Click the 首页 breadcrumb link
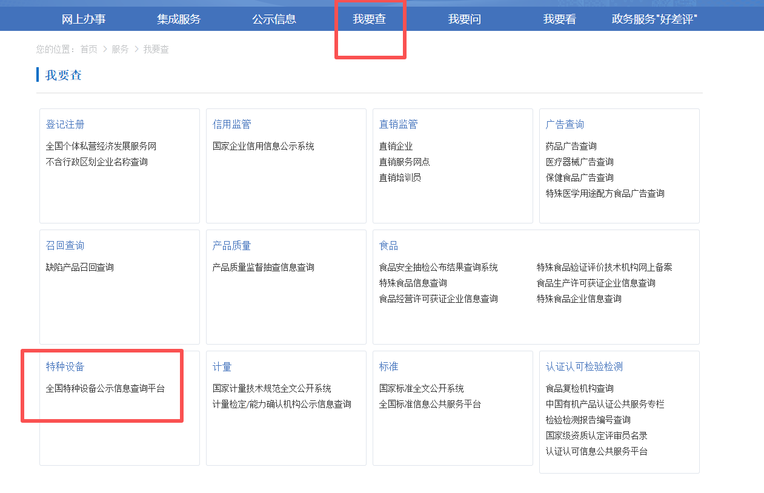 pyautogui.click(x=88, y=49)
